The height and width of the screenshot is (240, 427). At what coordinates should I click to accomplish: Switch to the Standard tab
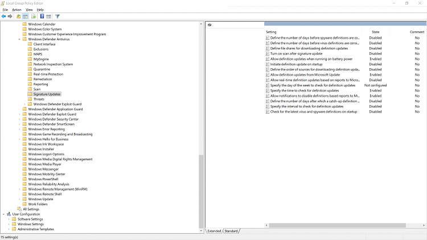tap(231, 231)
